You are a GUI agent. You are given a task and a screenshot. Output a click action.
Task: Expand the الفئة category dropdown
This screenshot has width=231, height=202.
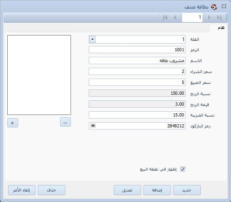click(x=92, y=40)
